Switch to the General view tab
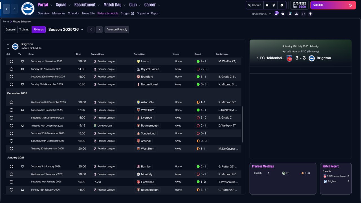The image size is (361, 203). click(11, 30)
